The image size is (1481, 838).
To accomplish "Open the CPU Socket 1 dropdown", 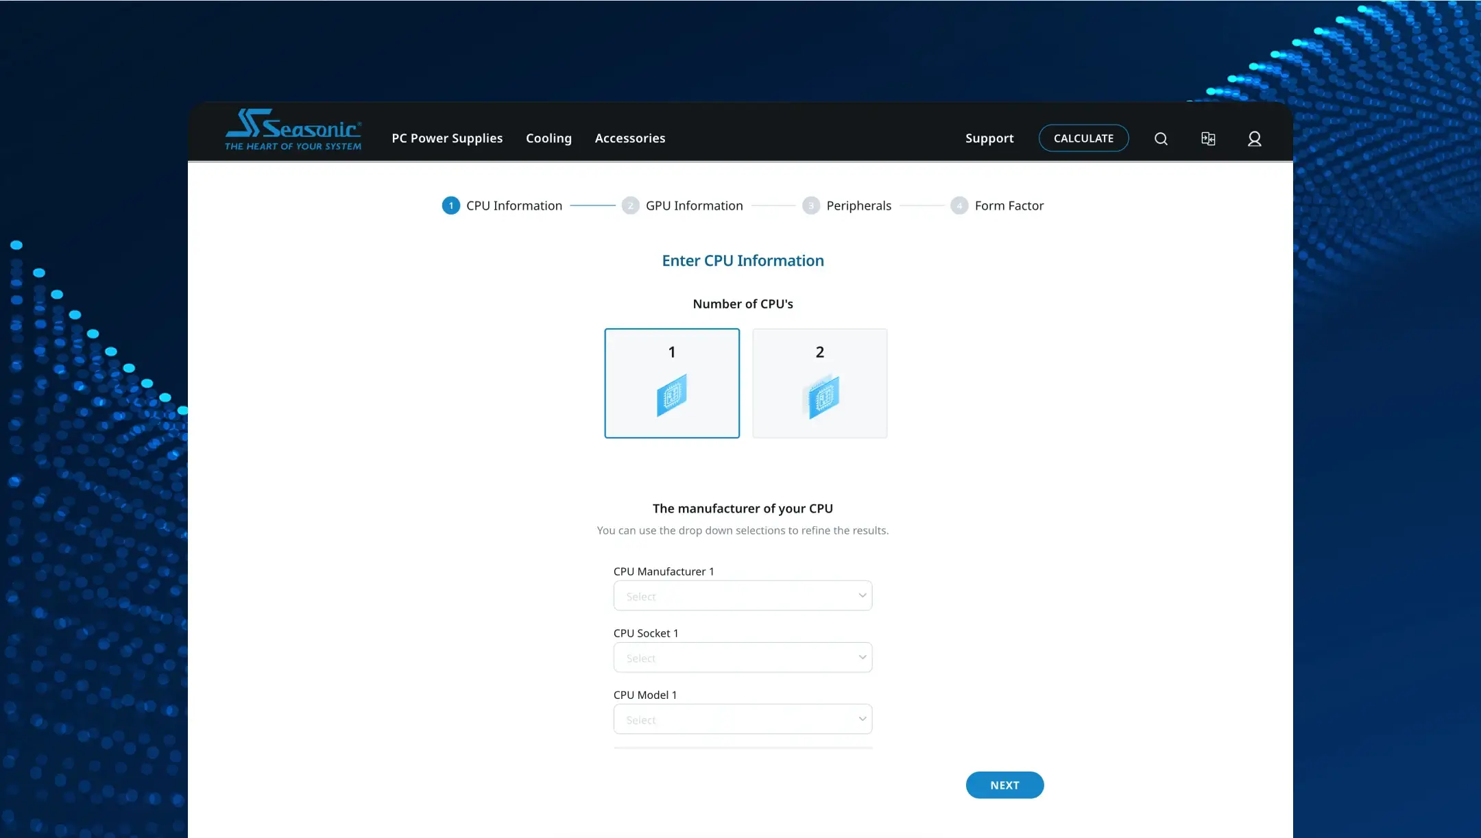I will (x=743, y=657).
